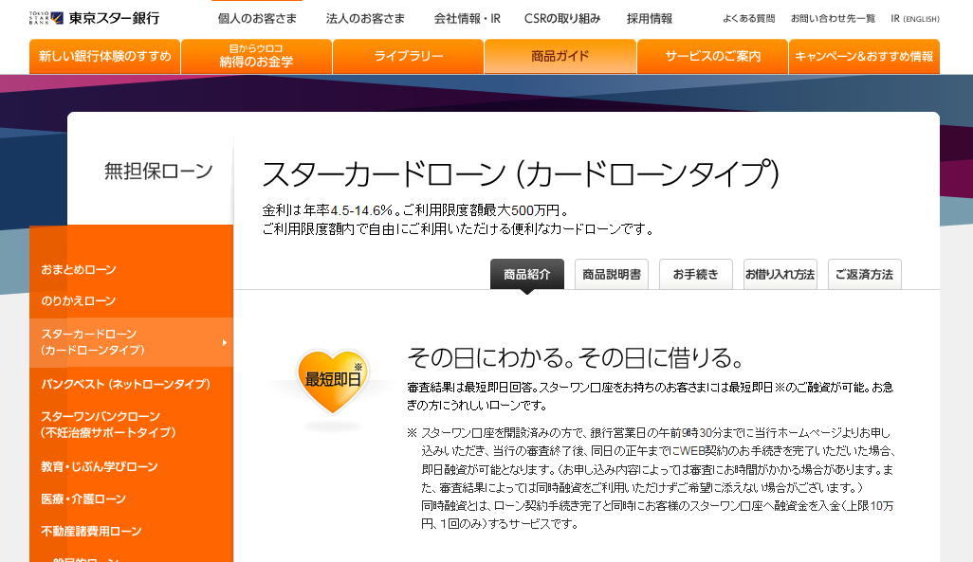Open スターワンバンクローン (不妊治療サポートタイプ) sidebar item
973x562 pixels.
pos(109,425)
